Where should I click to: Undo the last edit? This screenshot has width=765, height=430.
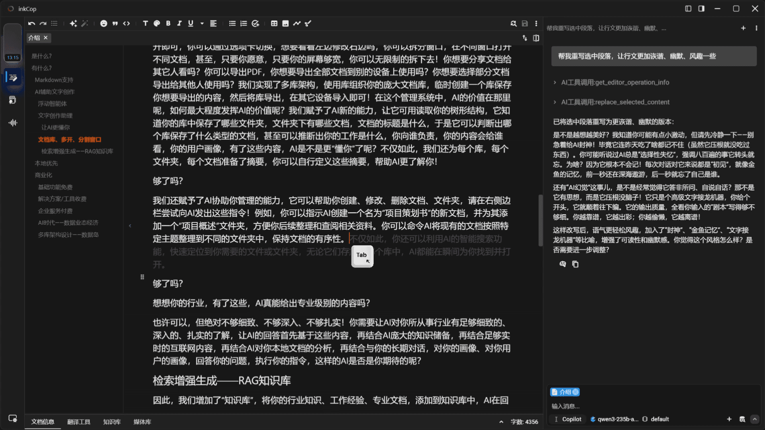(x=32, y=23)
